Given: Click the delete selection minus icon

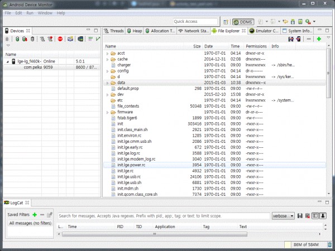Looking at the screenshot, I should tap(309, 39).
